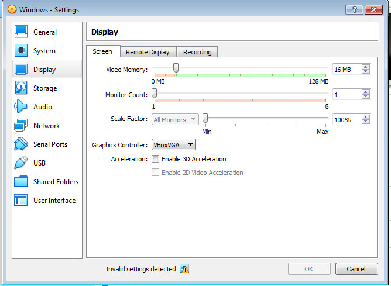Click the System chip icon
391x286 pixels.
click(21, 50)
